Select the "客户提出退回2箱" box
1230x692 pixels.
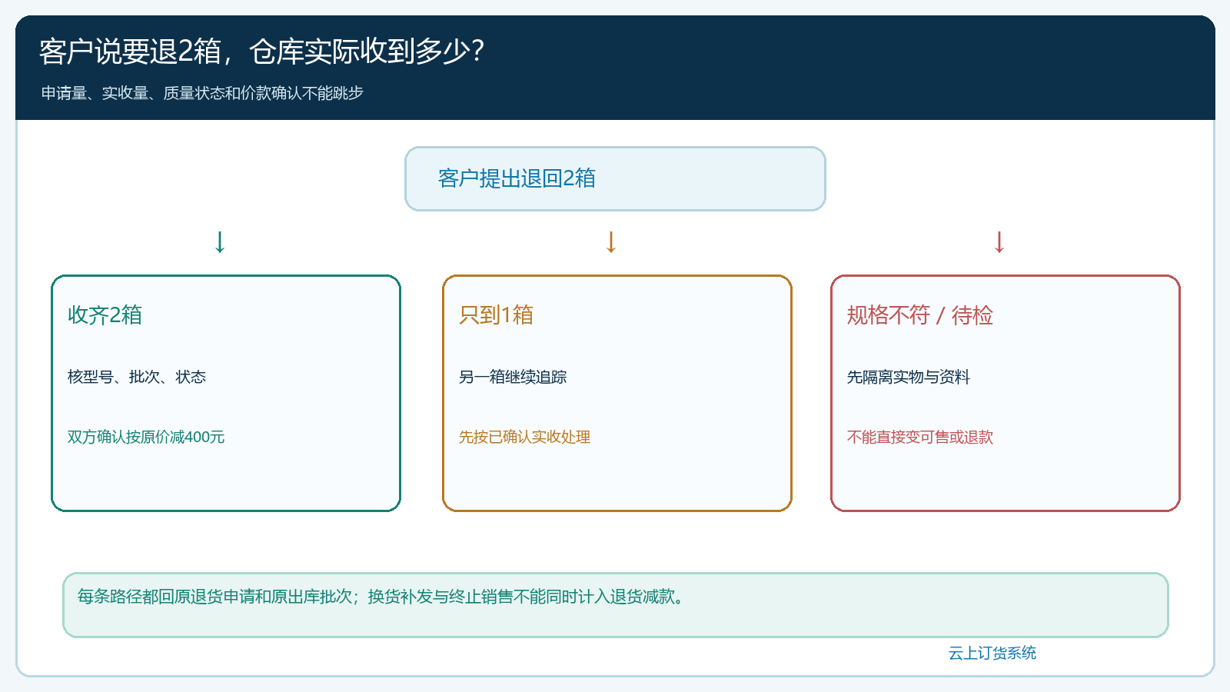pos(615,178)
